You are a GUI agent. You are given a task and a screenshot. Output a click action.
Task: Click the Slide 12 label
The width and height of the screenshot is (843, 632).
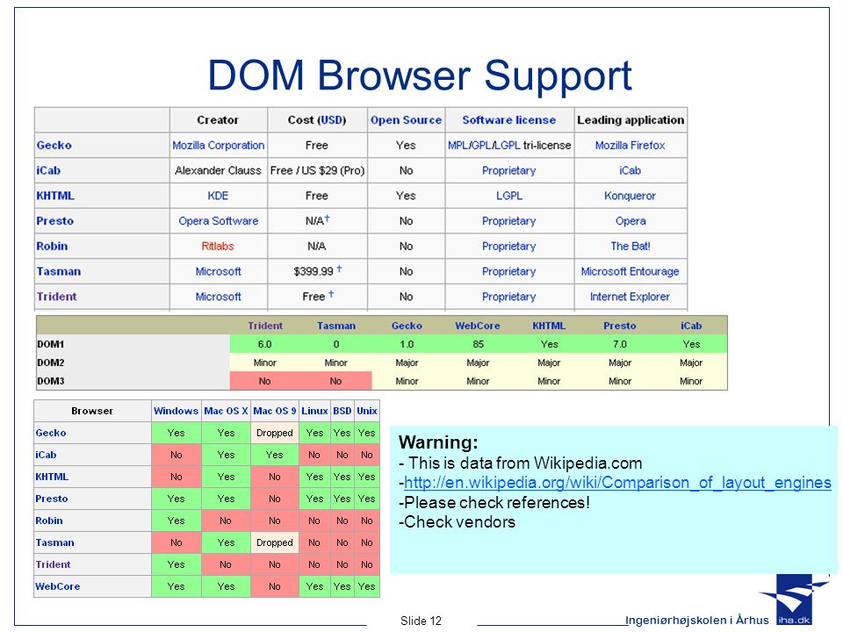pos(421,621)
